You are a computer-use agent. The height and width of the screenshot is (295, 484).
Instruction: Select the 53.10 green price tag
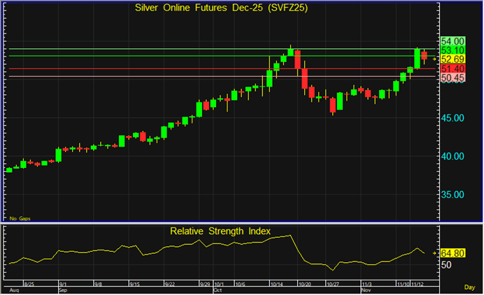(453, 50)
